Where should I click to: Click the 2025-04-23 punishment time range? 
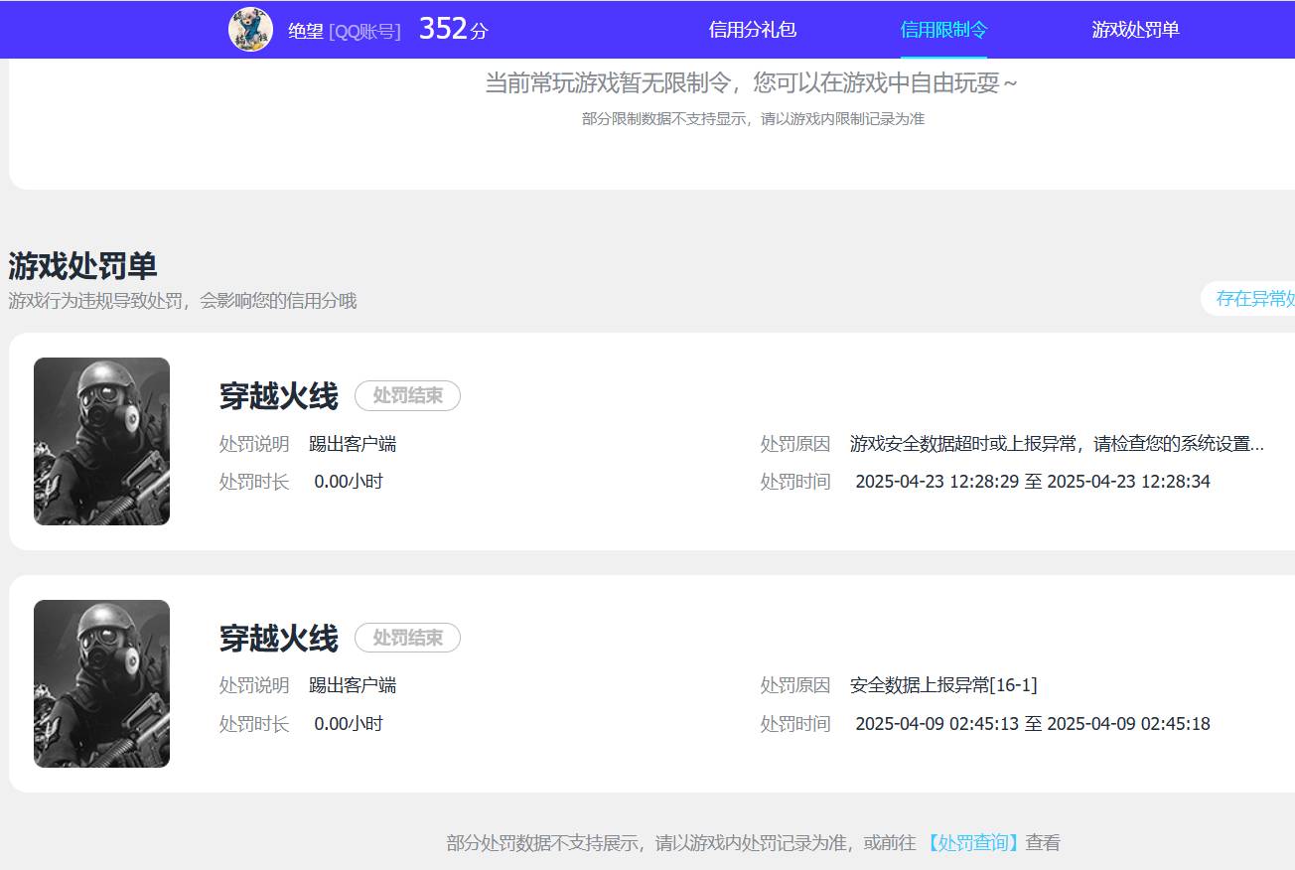point(1032,482)
